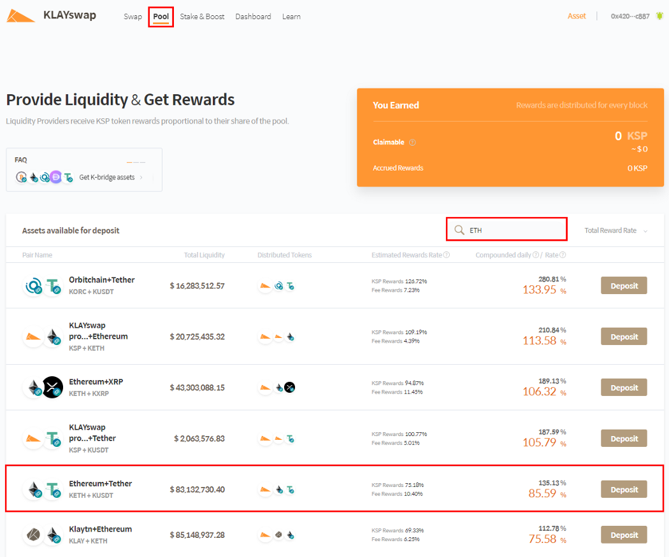Viewport: 669px width, 557px height.
Task: Focus the pool search field containing ETH
Action: click(x=507, y=229)
